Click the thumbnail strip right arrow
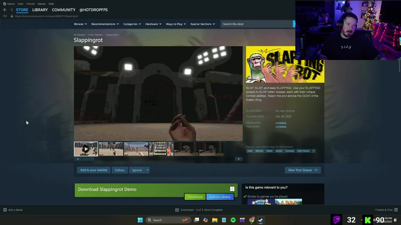The height and width of the screenshot is (225, 401). point(238,159)
